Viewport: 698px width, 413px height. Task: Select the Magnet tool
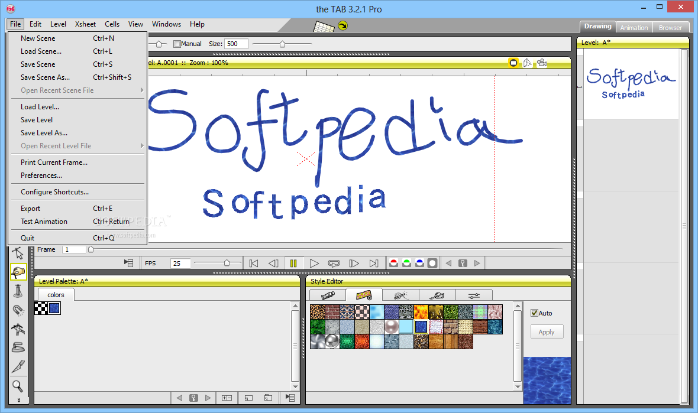(x=18, y=310)
